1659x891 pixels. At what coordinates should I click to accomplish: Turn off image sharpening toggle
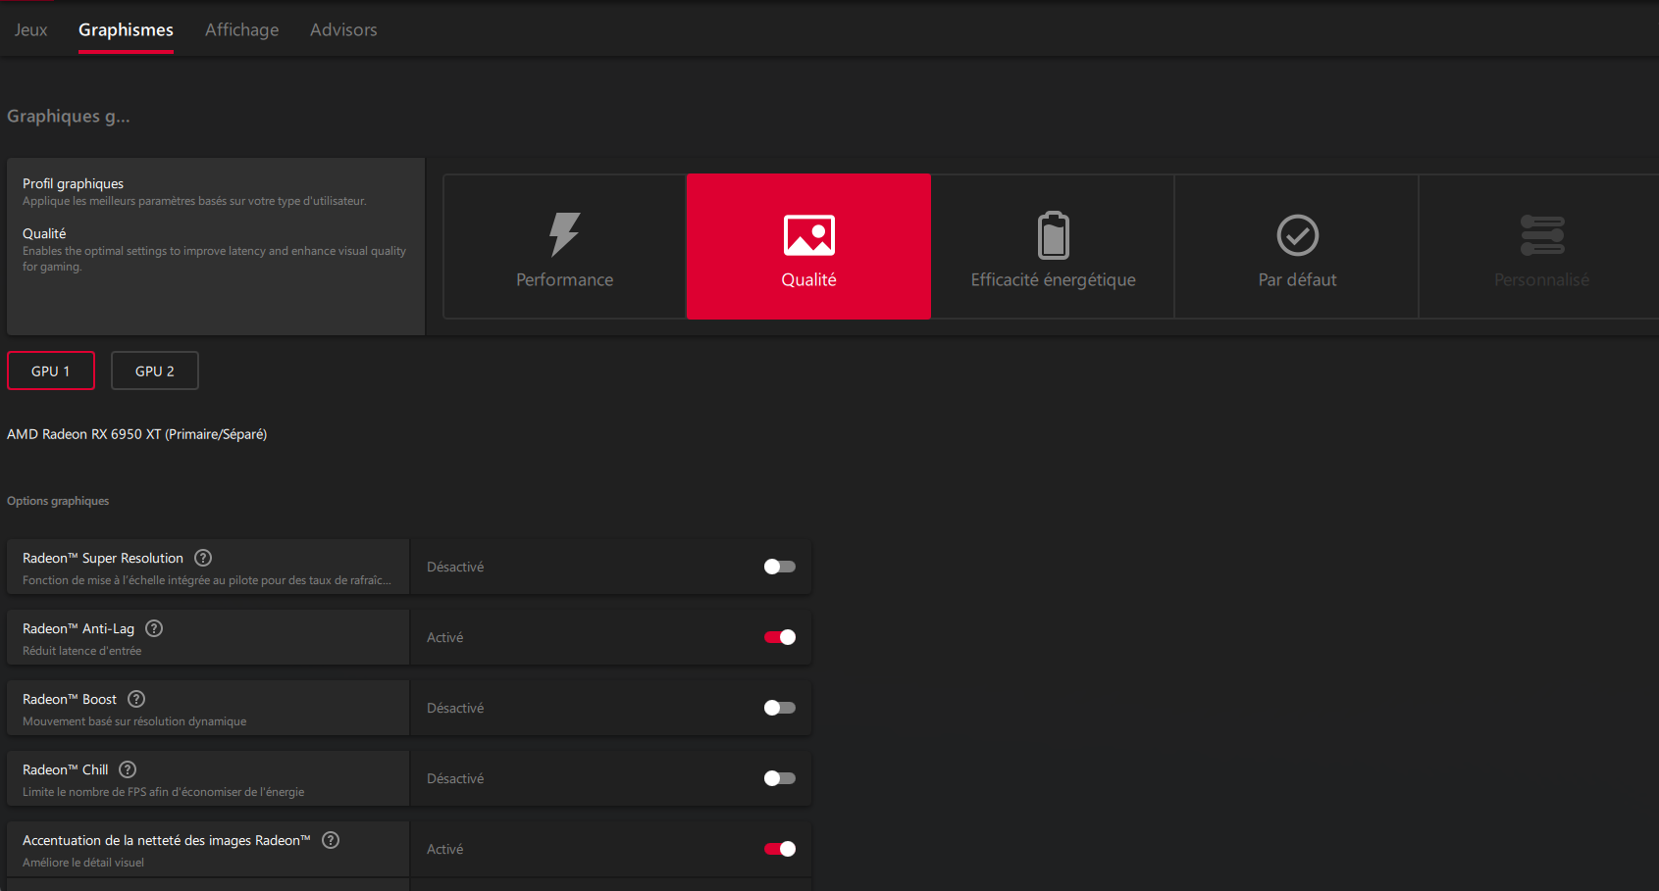coord(780,849)
